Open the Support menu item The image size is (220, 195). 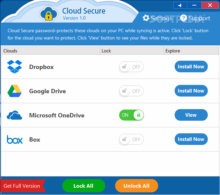199,18
